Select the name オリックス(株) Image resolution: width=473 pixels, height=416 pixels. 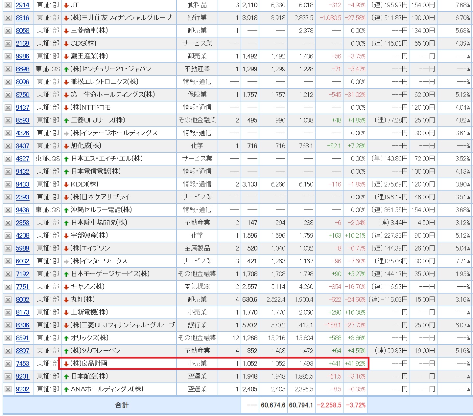pos(90,338)
